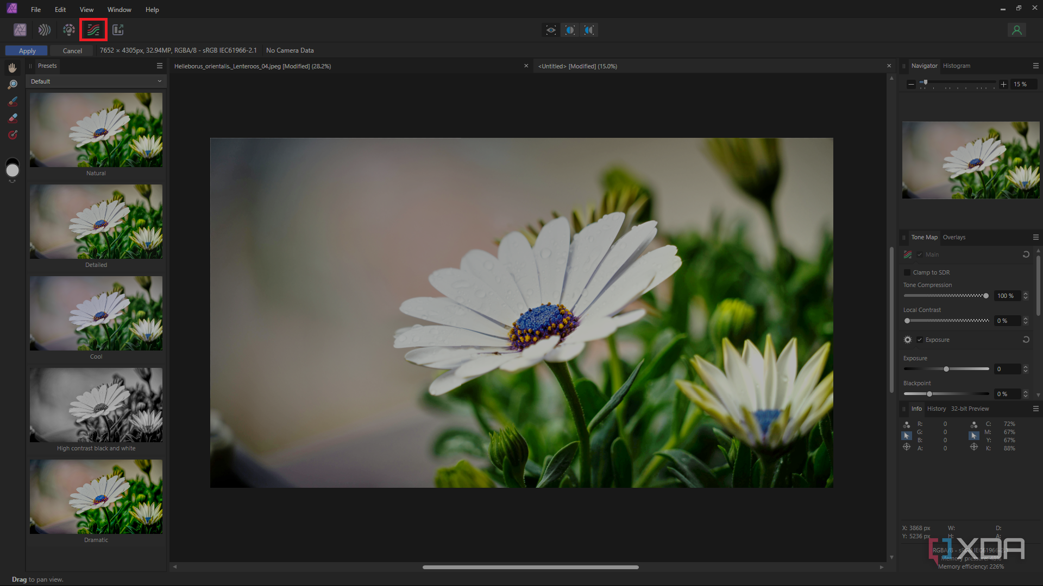The height and width of the screenshot is (586, 1043).
Task: Apply the Dramatic preset thumbnail
Action: pos(96,496)
